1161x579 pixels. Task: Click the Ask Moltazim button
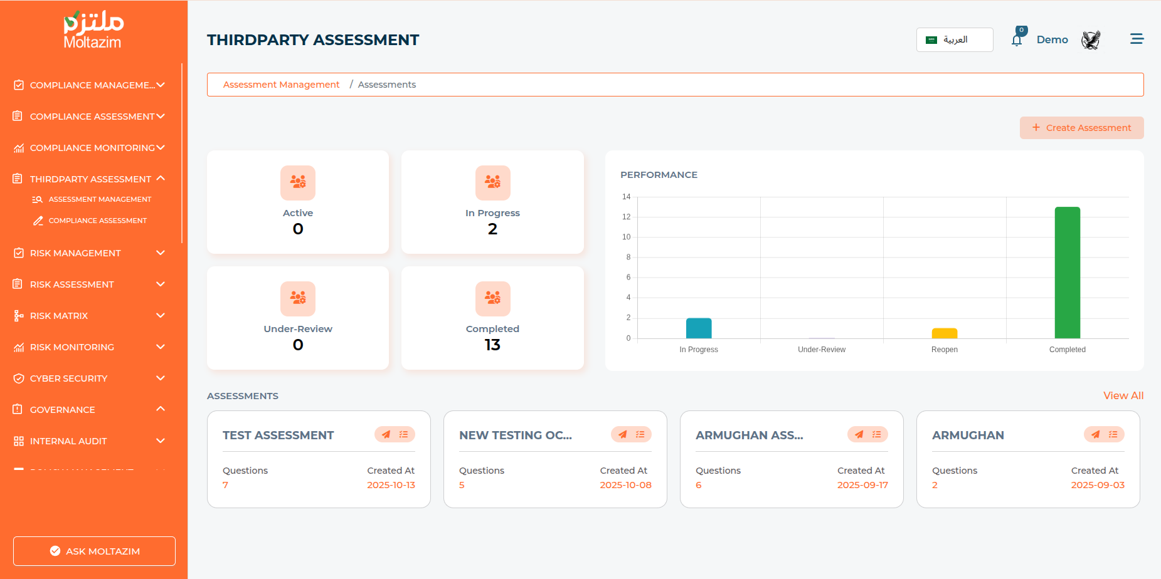click(94, 551)
